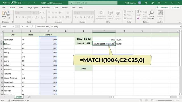Click the Copy icon in Clipboard group
Viewport: 182px width, 102px height.
pos(9,15)
